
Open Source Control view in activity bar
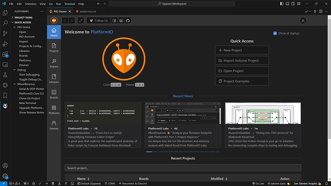[x=5, y=33]
